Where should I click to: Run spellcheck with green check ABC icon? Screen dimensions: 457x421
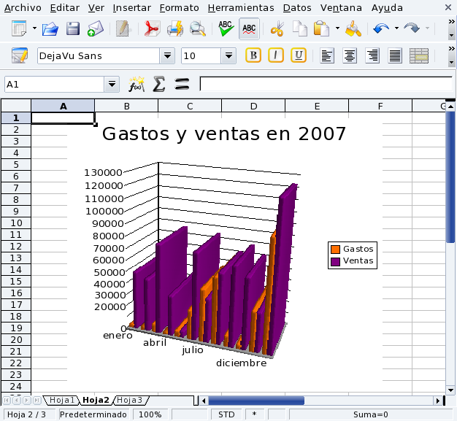click(226, 28)
